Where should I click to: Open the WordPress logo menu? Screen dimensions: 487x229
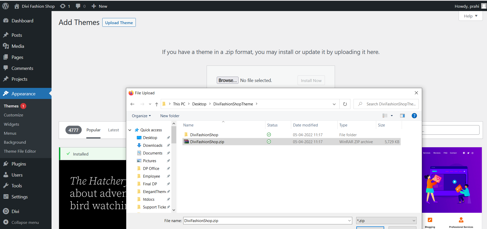[6, 6]
